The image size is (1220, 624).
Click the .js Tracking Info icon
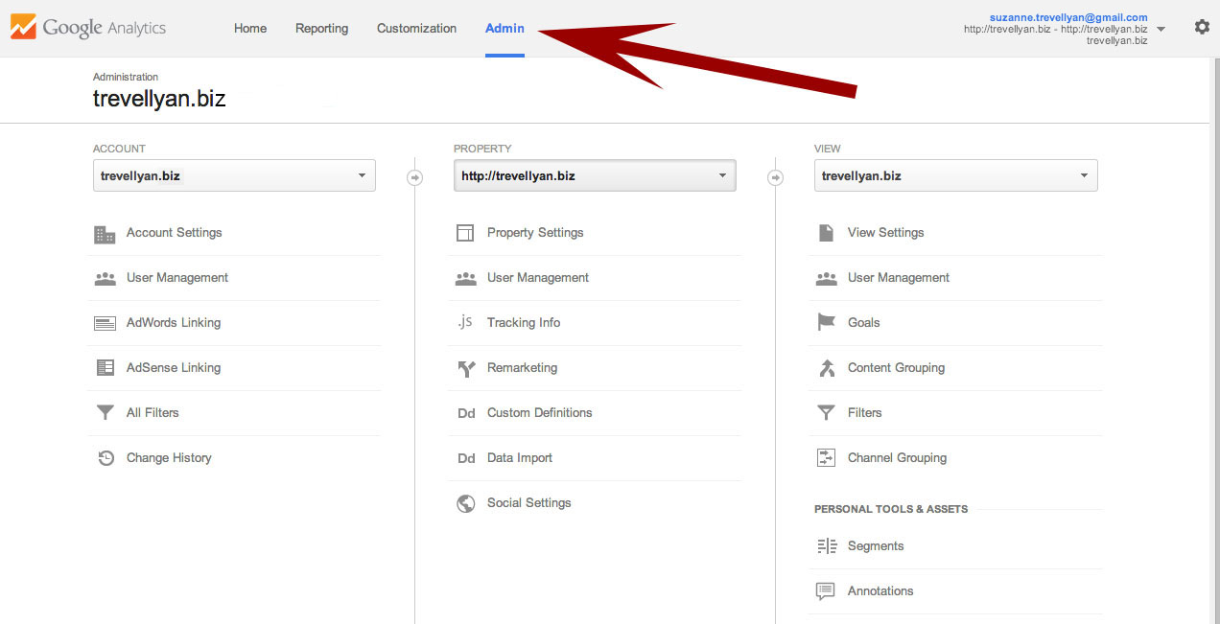(465, 322)
